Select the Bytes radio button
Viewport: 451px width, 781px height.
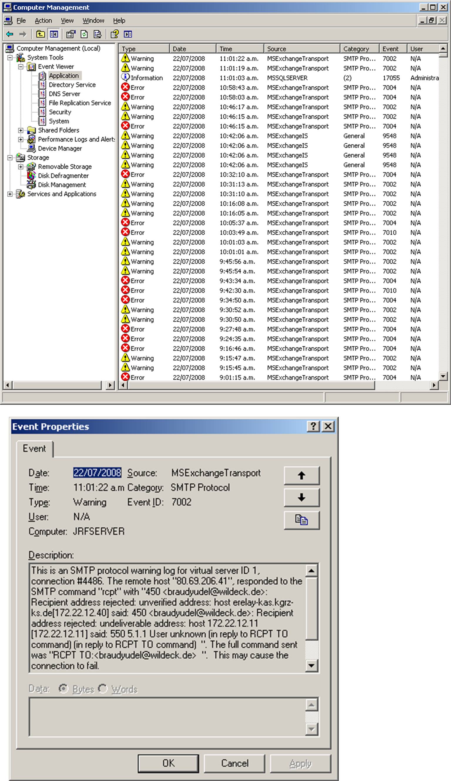tap(63, 689)
